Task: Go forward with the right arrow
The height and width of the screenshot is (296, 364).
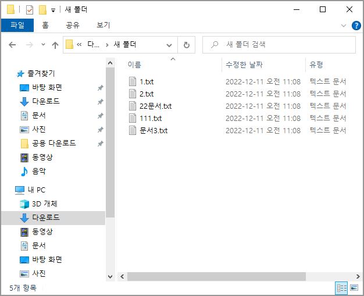Action: (30, 45)
